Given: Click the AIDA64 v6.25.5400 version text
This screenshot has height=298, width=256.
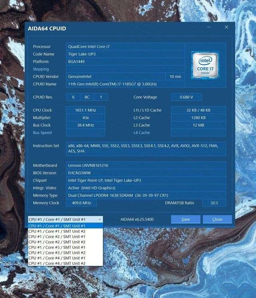Looking at the screenshot, I should 137,219.
